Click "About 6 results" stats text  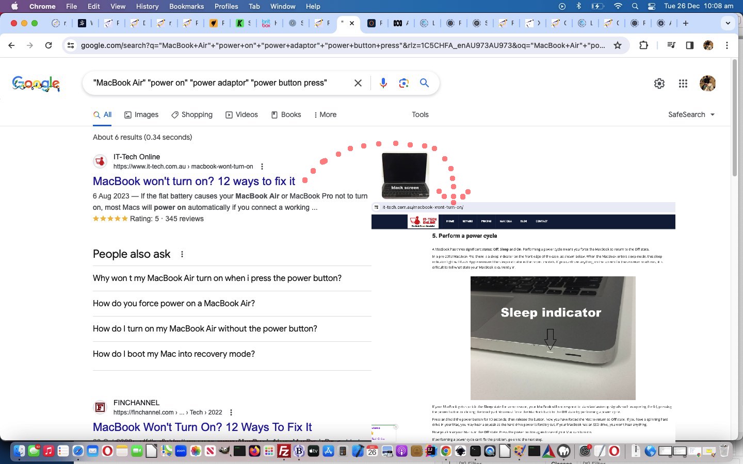tap(142, 138)
